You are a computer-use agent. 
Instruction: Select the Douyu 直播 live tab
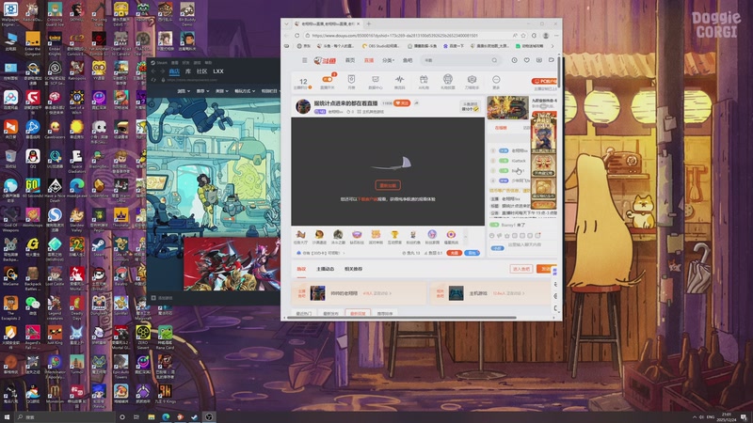click(369, 60)
